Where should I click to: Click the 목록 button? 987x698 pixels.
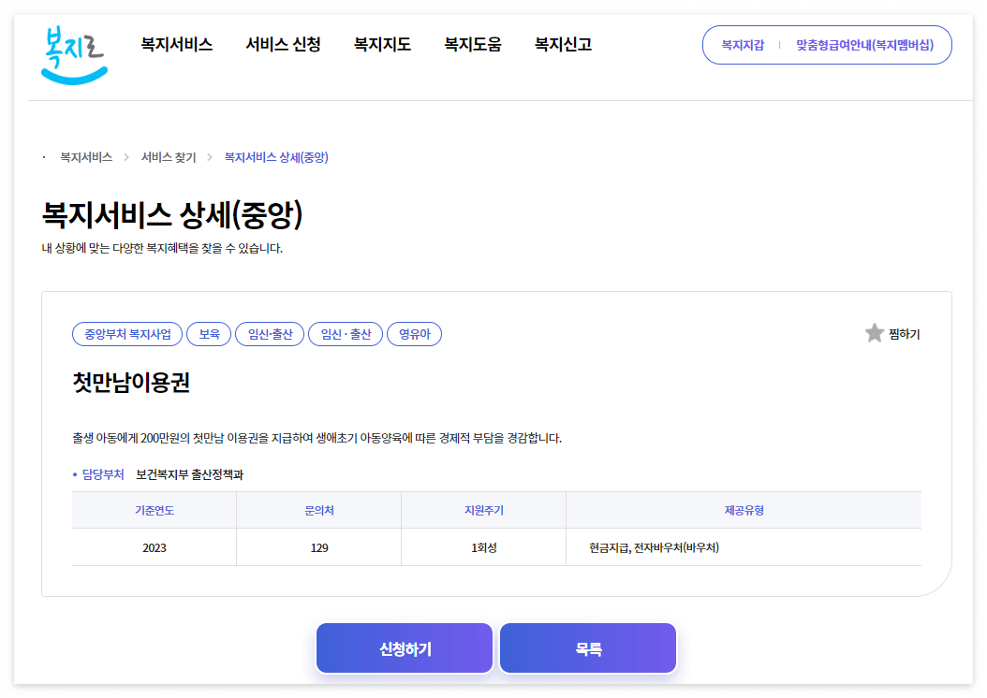tap(588, 647)
